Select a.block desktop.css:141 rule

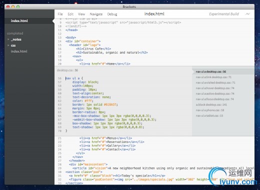pos(211,105)
